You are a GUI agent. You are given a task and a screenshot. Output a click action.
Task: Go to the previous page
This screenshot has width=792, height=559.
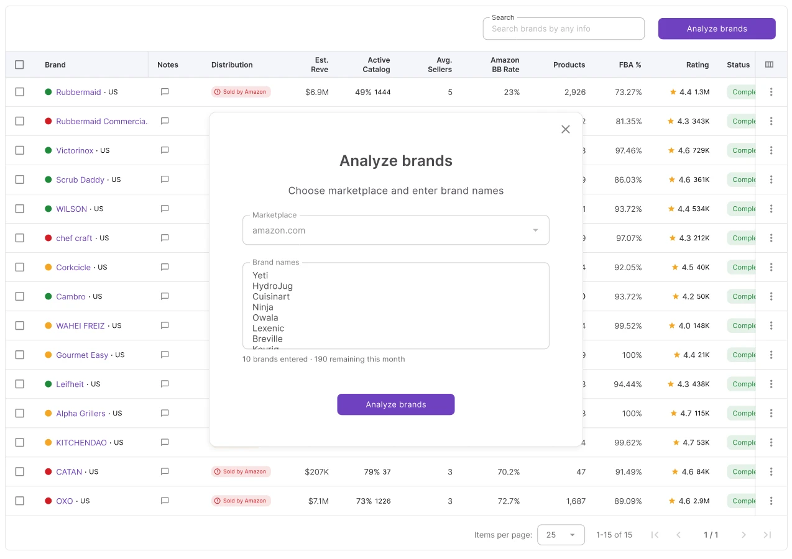pyautogui.click(x=678, y=535)
